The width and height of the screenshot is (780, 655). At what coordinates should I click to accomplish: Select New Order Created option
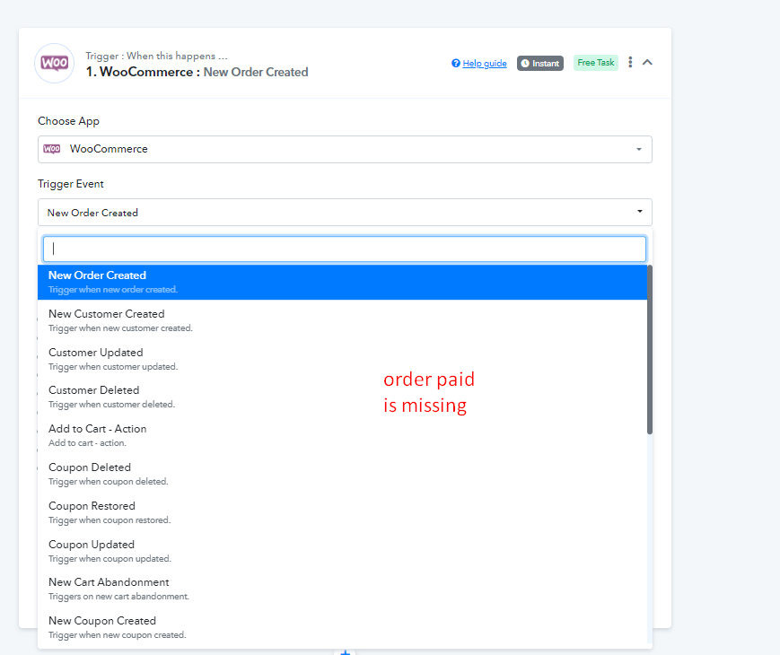(x=342, y=282)
